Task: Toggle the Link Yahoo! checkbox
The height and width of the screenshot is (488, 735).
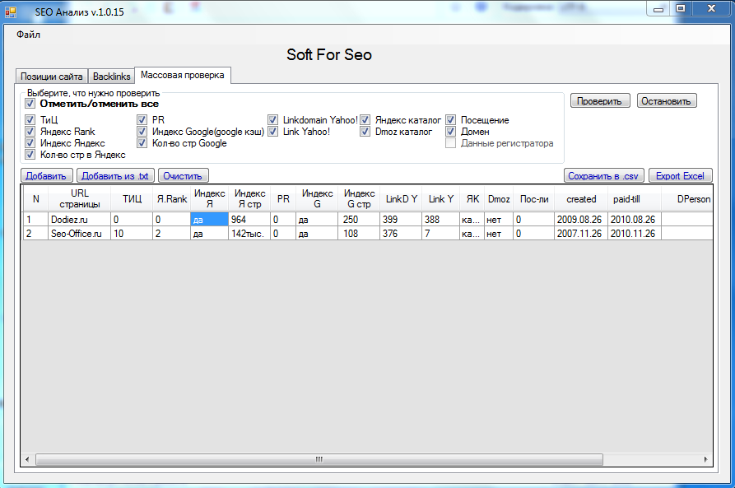Action: (272, 132)
